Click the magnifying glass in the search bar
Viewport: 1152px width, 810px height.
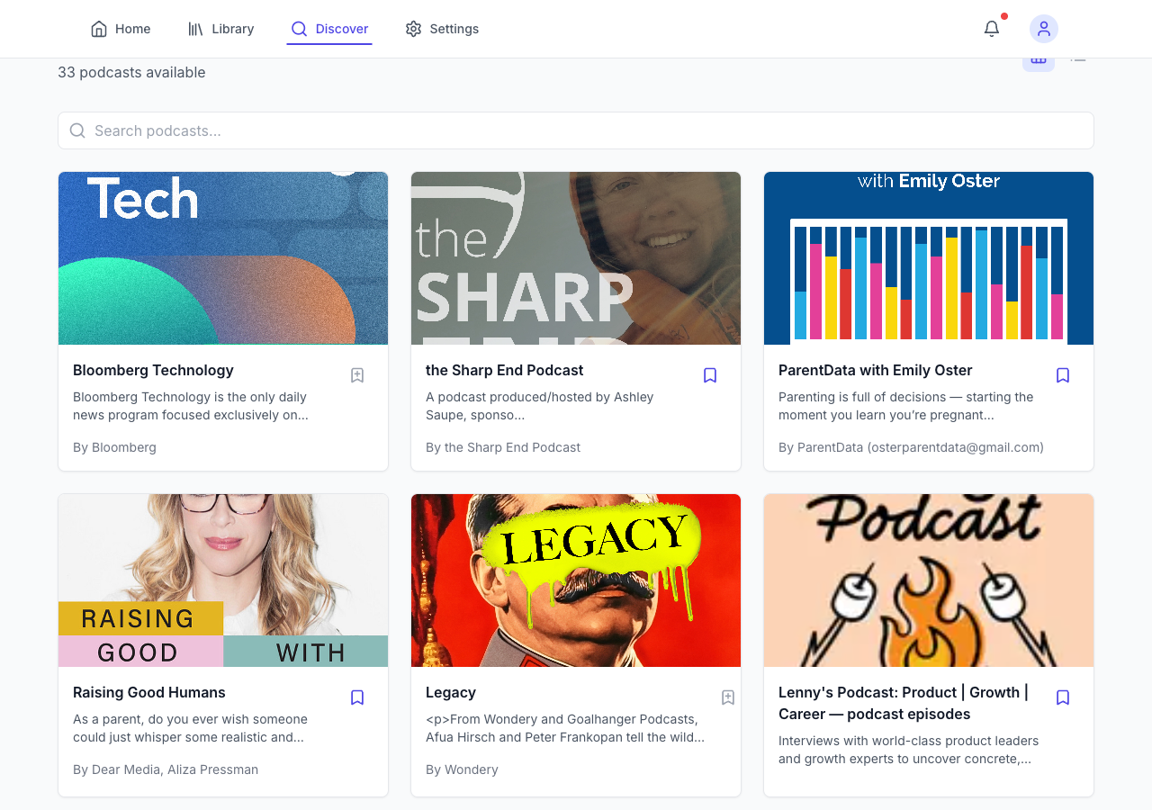pyautogui.click(x=76, y=130)
